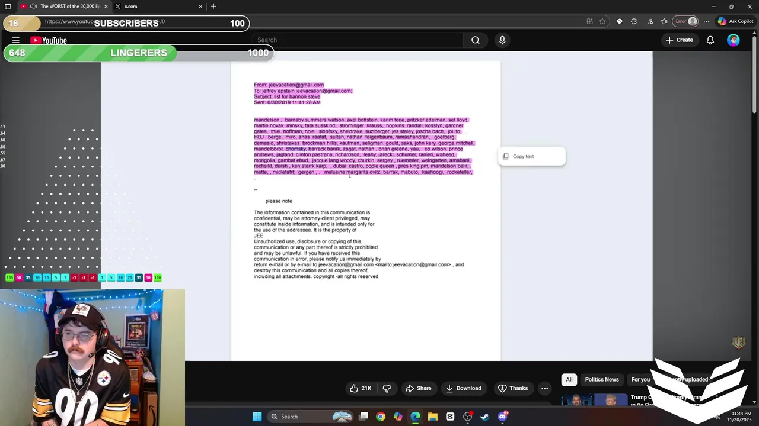Like the video with thumbs-up
This screenshot has width=759, height=426.
pyautogui.click(x=361, y=388)
